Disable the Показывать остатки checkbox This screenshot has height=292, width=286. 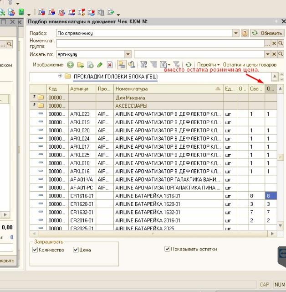coord(168,249)
